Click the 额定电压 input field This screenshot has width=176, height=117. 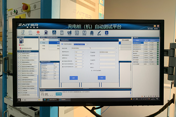coord(79,52)
